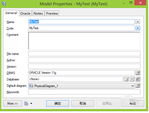Create a new Database object icon

(x=126, y=79)
